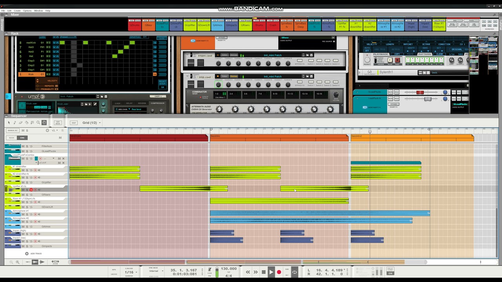Open the Grid (1/2) dropdown
The image size is (502, 282).
[x=92, y=123]
